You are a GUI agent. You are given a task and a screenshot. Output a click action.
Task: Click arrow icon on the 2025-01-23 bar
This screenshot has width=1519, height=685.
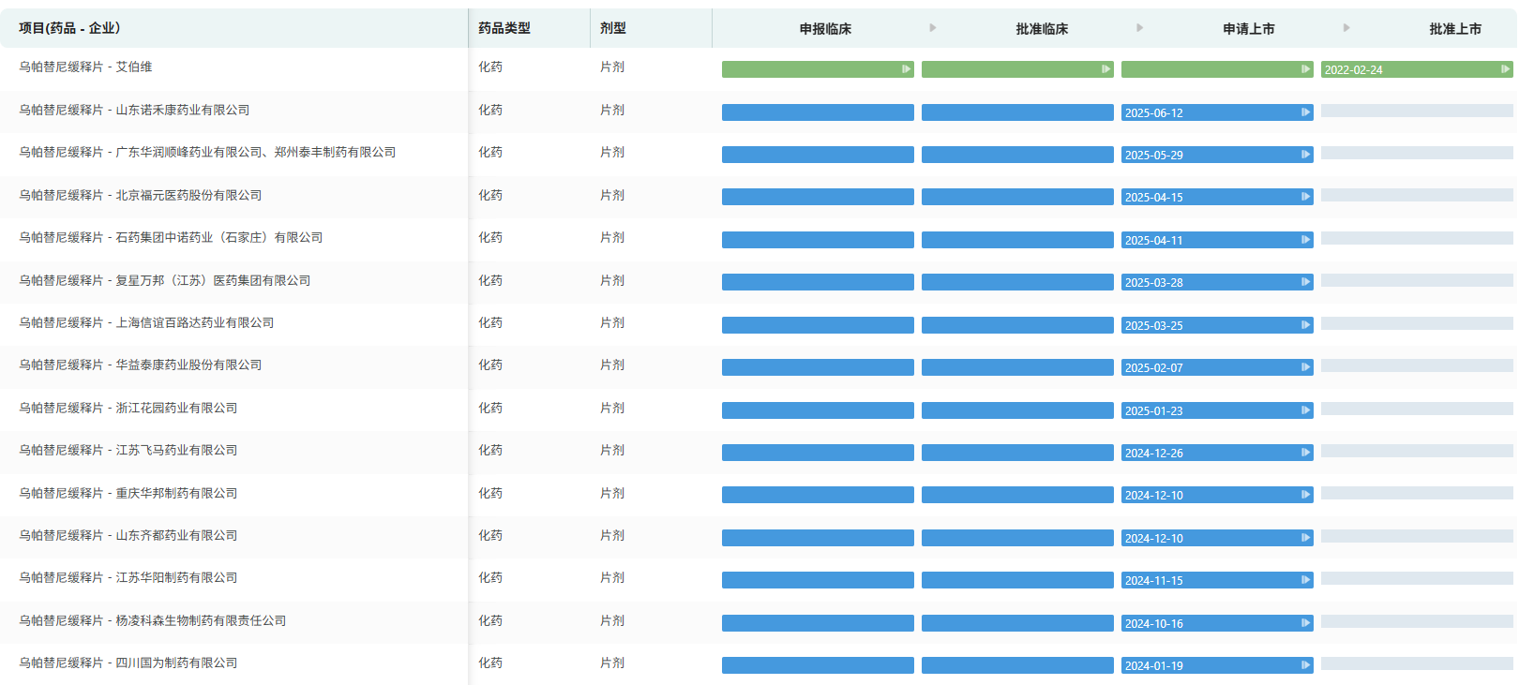[1305, 410]
